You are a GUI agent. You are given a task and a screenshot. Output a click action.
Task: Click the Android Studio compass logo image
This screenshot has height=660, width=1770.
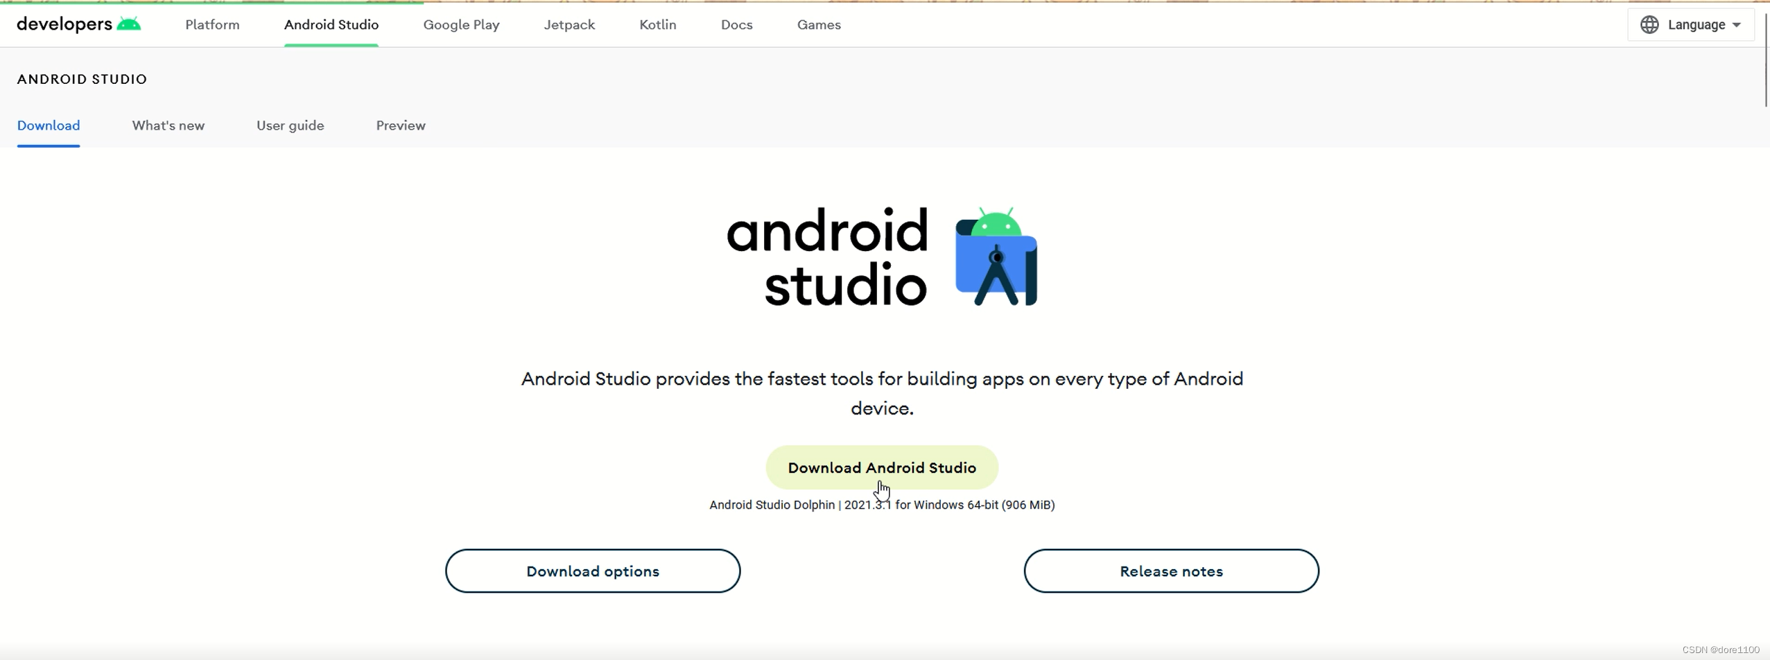(996, 257)
